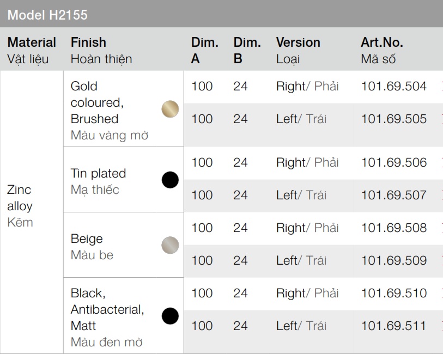Select the Zinc alloy material cell
This screenshot has width=443, height=354.
(20, 206)
